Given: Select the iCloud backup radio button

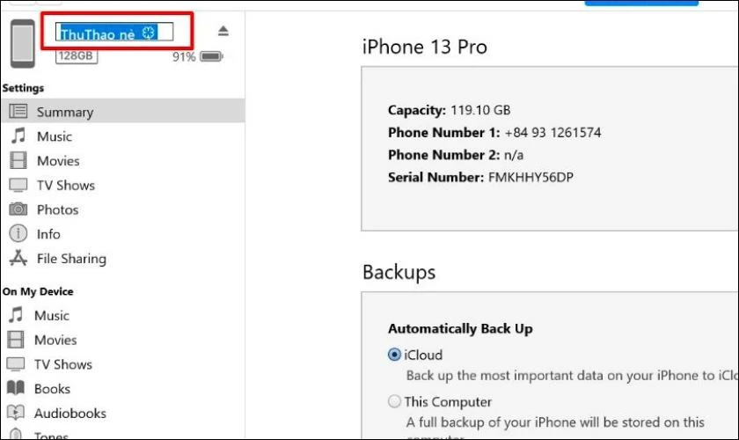Looking at the screenshot, I should click(x=394, y=355).
